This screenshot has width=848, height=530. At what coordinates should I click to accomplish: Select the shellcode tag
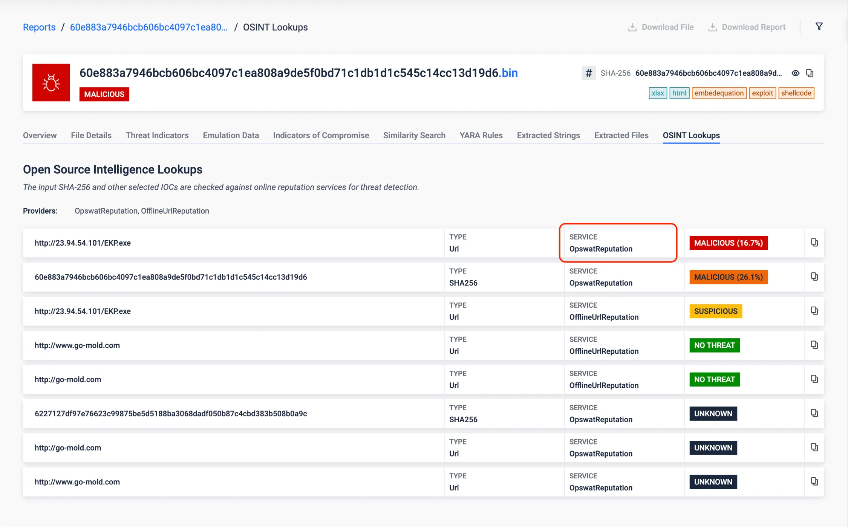(x=796, y=93)
